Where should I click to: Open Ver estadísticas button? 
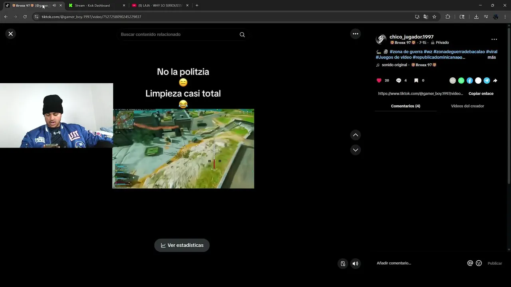[182, 245]
